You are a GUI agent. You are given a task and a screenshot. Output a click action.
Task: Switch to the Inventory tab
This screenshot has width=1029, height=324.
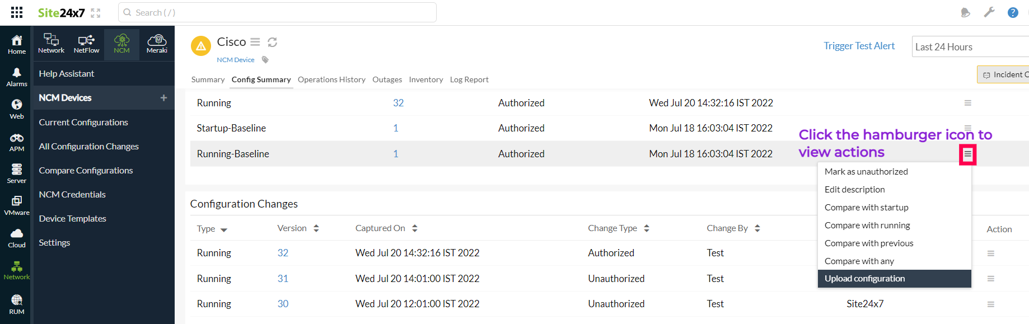[425, 79]
